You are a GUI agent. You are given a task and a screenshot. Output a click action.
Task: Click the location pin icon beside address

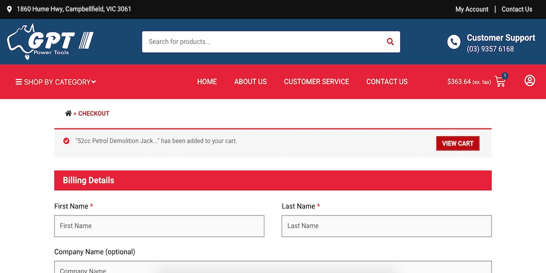[9, 9]
